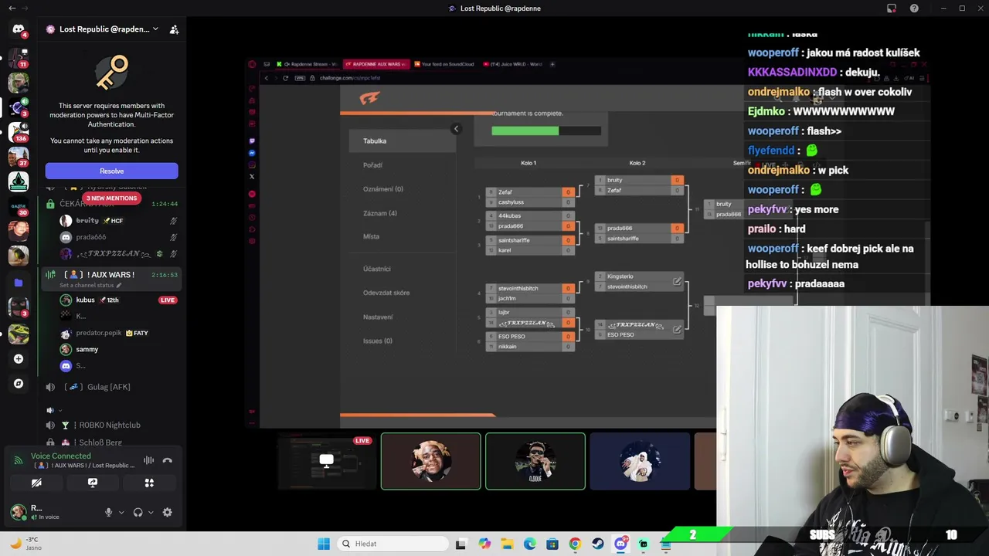
Task: Share your screen button
Action: pos(93,483)
